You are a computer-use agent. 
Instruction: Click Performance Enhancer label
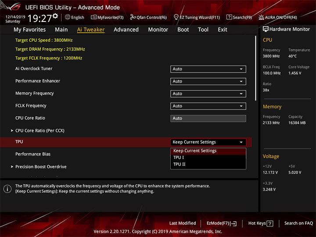point(38,81)
